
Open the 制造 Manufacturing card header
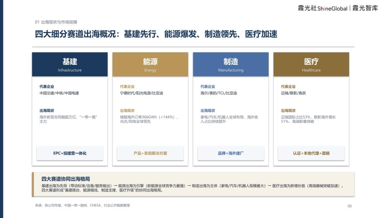[231, 64]
